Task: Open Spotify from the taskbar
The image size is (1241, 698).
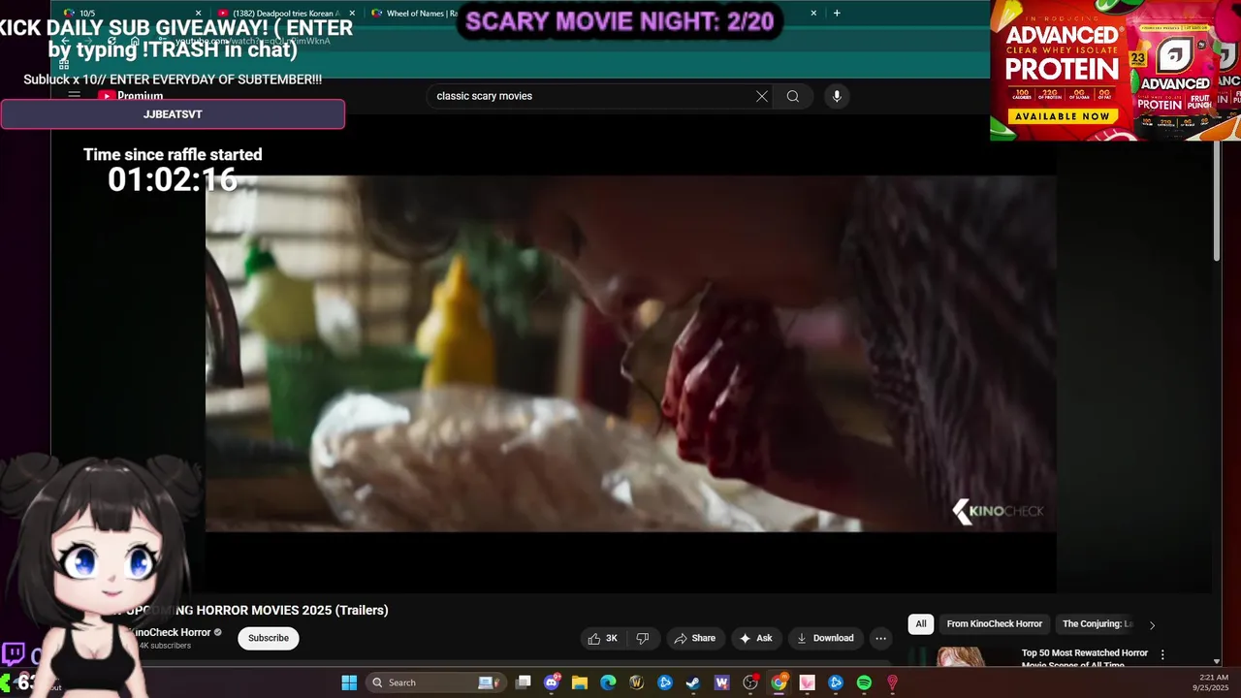Action: point(864,682)
